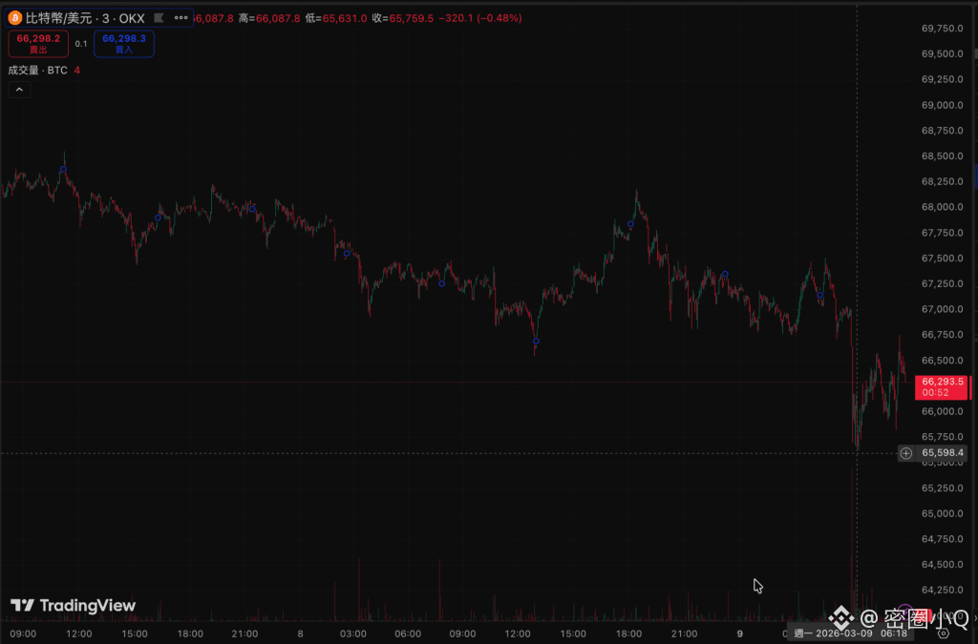Click the 0.1 spread value between buttons
The image size is (978, 644).
[81, 44]
